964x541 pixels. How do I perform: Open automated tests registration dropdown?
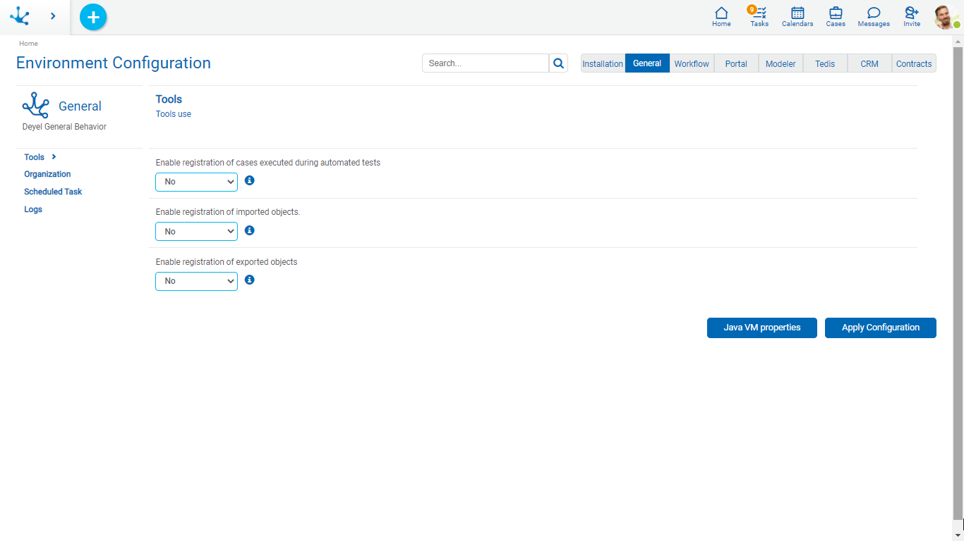point(196,182)
